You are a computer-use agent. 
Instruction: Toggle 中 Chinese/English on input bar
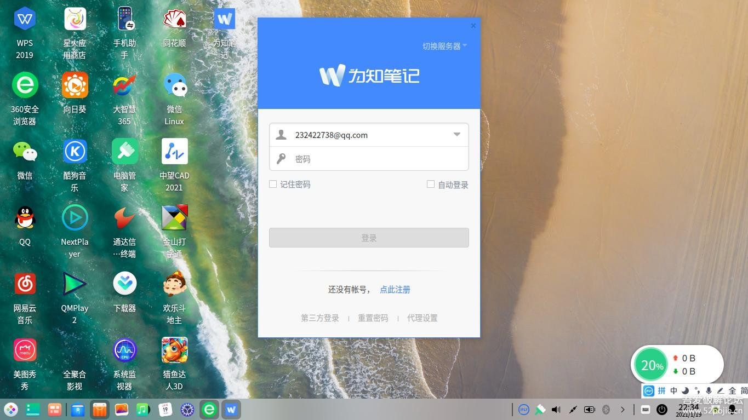[x=674, y=390]
